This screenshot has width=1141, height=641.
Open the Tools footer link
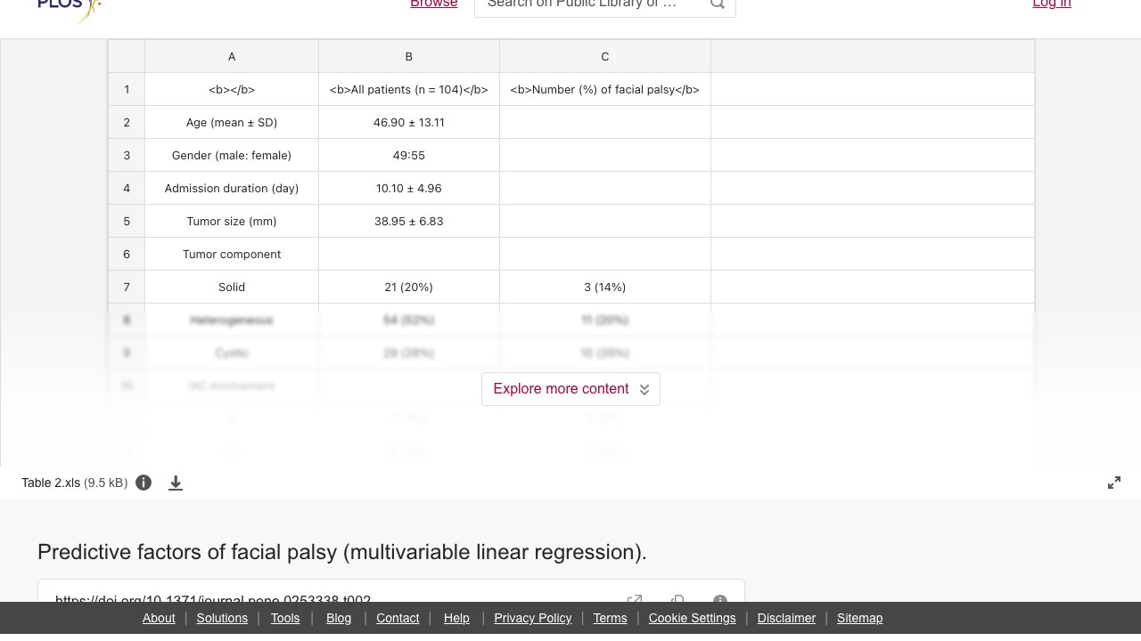[x=285, y=618]
